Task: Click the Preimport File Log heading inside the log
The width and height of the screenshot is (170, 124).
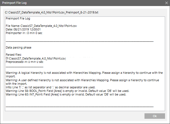Action: click(x=18, y=19)
